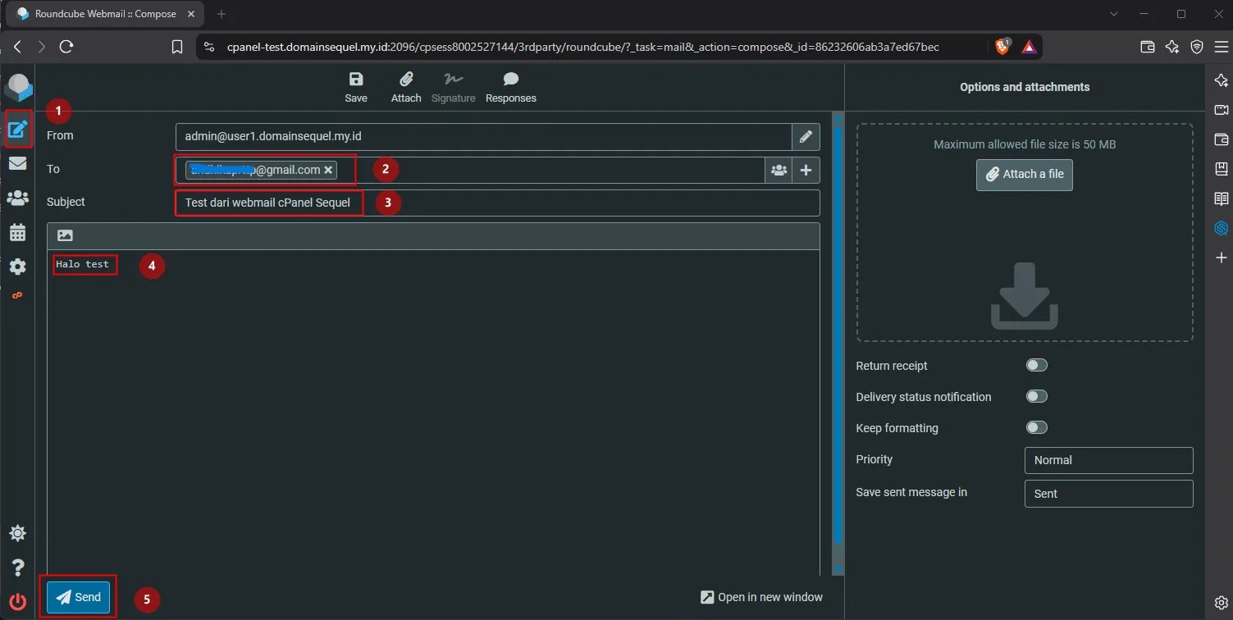Open the Brave Wallet icon in toolbar
The height and width of the screenshot is (620, 1233).
tap(1148, 47)
